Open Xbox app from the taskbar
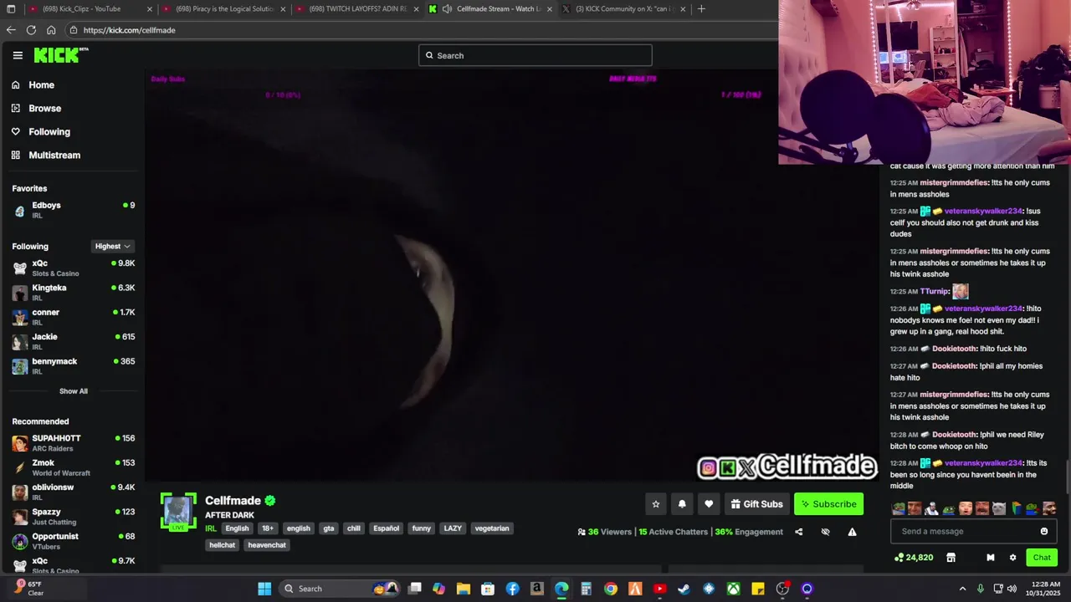 coord(733,589)
